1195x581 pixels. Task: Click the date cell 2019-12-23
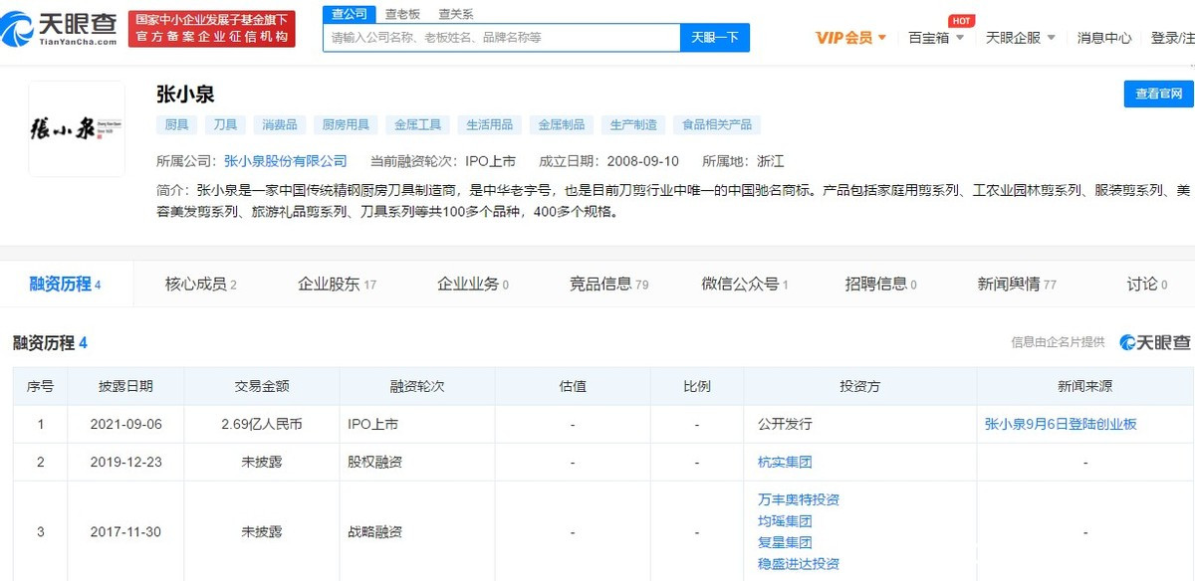click(125, 462)
